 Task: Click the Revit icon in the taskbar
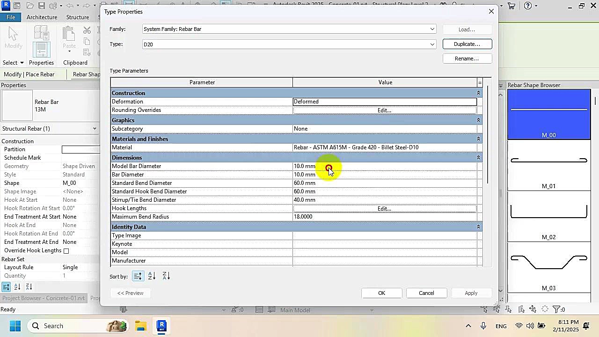162,326
